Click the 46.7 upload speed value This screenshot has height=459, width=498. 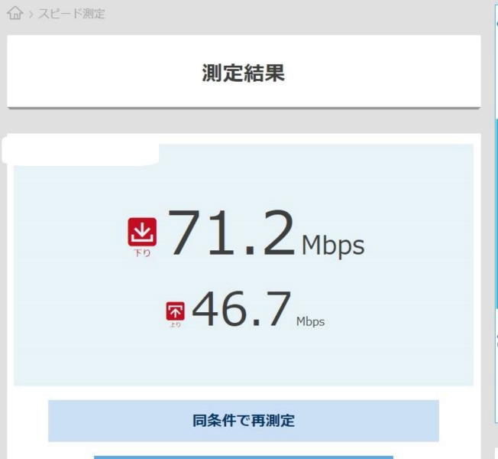tap(241, 309)
